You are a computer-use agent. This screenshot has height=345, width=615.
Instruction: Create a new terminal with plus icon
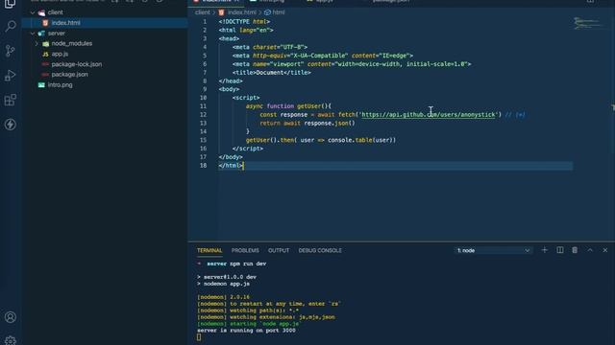point(545,250)
